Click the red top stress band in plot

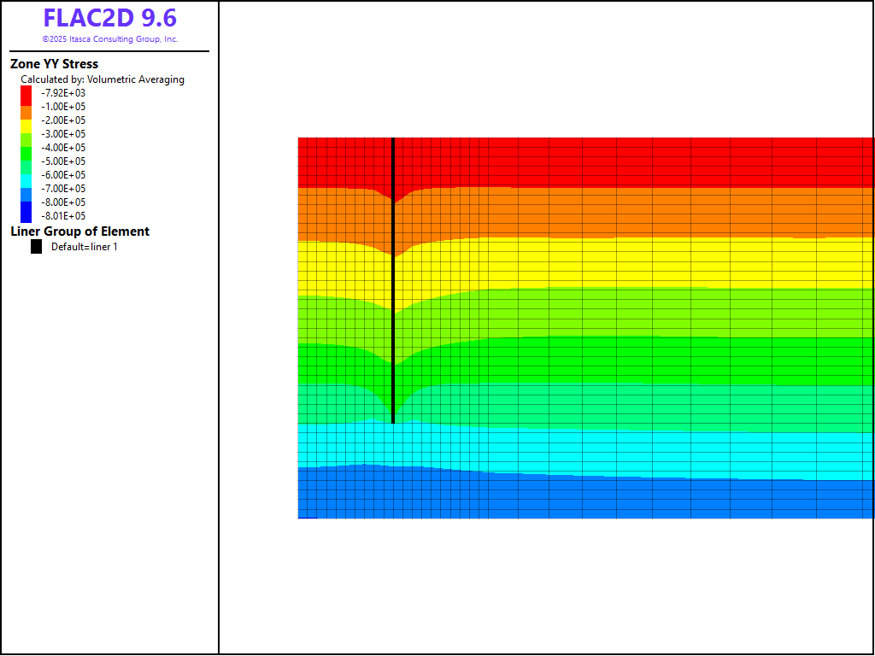coord(598,161)
